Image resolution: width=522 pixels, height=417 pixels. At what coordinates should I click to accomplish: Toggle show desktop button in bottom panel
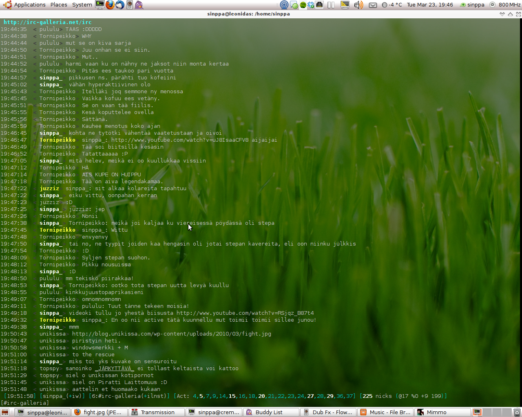click(5, 412)
